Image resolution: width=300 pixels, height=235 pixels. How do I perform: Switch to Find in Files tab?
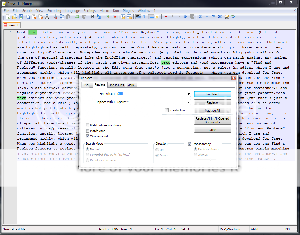[x=116, y=85]
